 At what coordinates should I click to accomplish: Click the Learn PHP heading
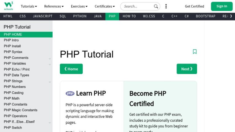tap(91, 94)
